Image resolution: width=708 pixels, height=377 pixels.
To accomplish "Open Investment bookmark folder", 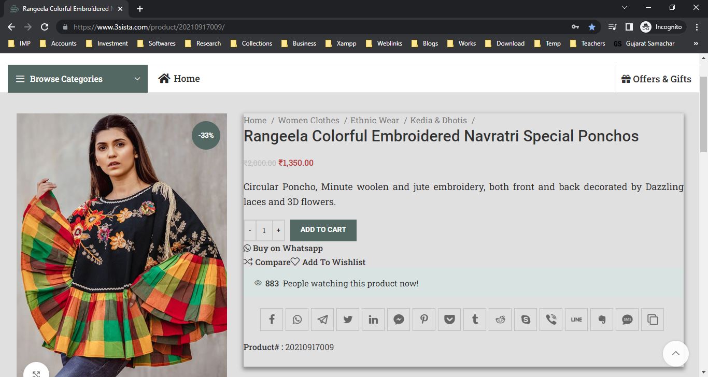I will pos(107,44).
